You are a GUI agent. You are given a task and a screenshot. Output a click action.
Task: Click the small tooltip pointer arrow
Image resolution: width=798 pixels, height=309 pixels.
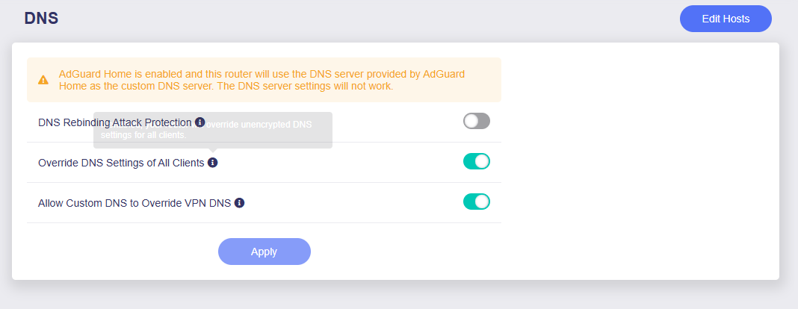click(213, 151)
